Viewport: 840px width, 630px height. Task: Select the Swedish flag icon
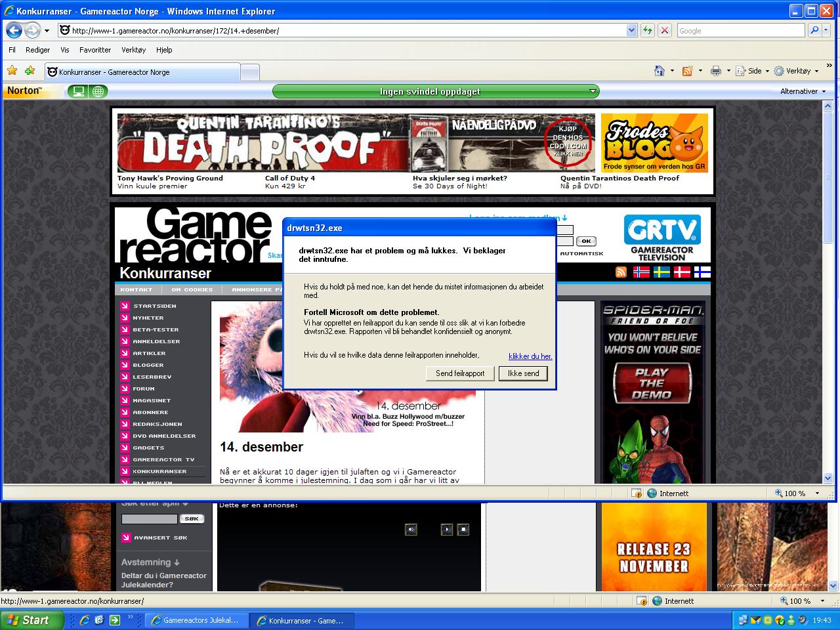click(x=661, y=272)
